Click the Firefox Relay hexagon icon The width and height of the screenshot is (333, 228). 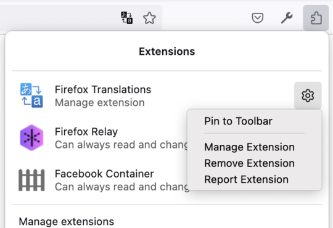[31, 137]
